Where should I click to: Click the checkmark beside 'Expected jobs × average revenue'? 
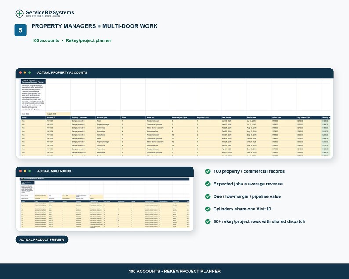[207, 184]
